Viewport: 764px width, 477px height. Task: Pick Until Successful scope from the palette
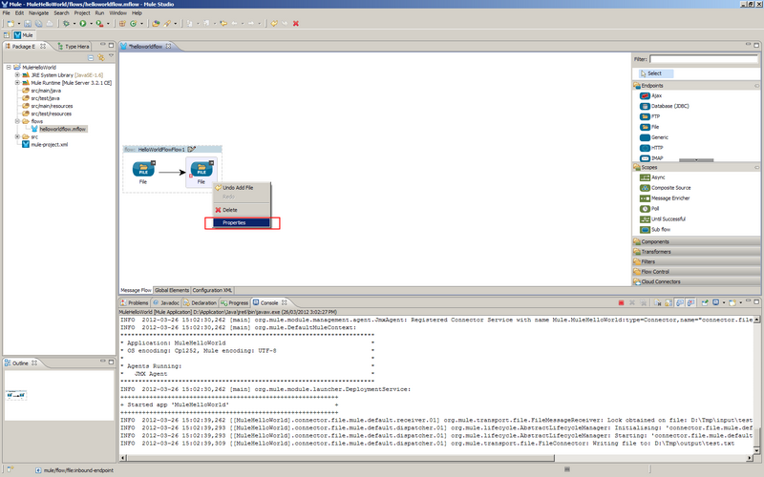tap(663, 219)
